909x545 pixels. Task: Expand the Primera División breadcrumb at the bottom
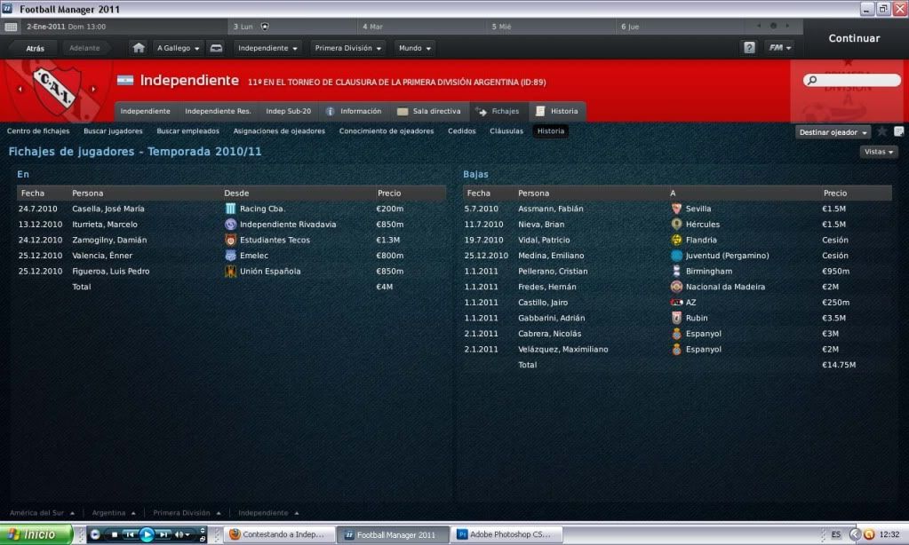[x=187, y=512]
